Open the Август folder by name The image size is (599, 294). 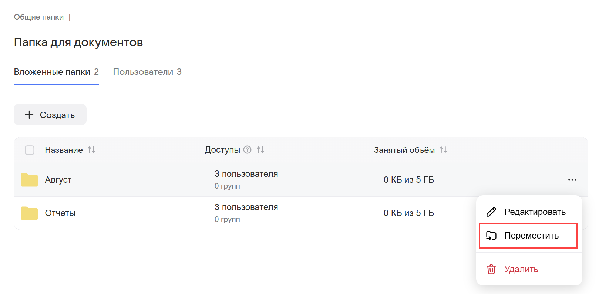58,180
